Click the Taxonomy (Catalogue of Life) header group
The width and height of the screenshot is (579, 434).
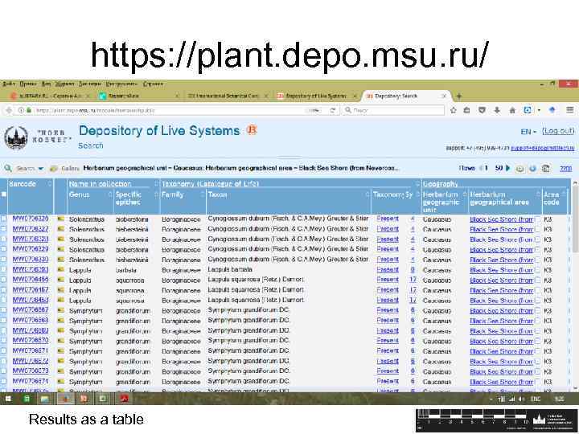tap(210, 184)
